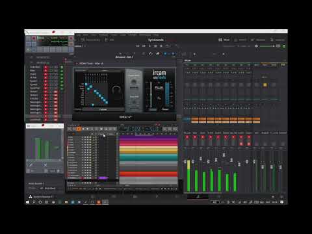Select the teal track lane in Reaper

(x=148, y=157)
